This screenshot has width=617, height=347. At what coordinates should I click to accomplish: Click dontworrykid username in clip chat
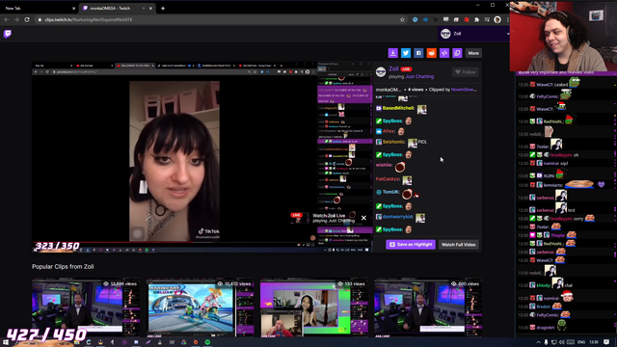(397, 217)
